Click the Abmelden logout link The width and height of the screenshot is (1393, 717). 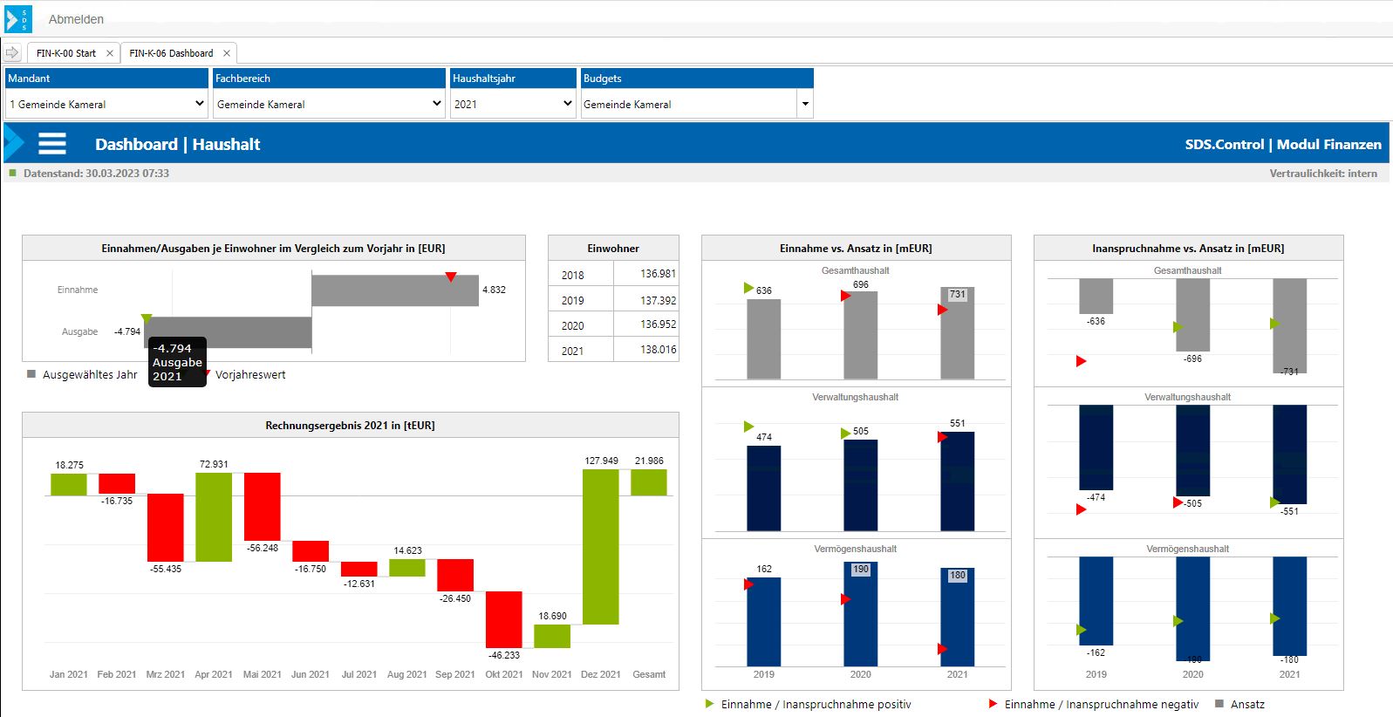(76, 19)
